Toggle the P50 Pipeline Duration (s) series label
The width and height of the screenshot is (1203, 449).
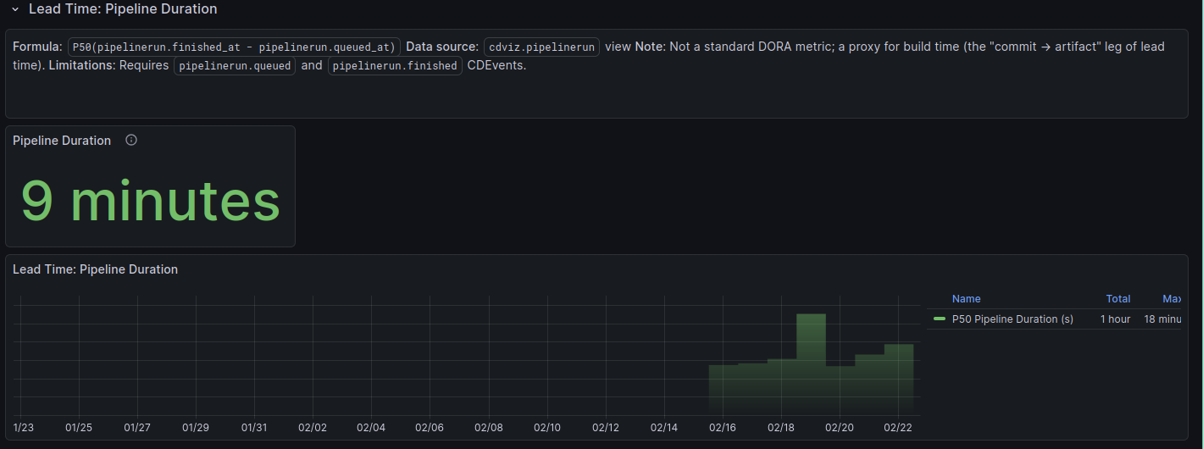[x=1012, y=319]
